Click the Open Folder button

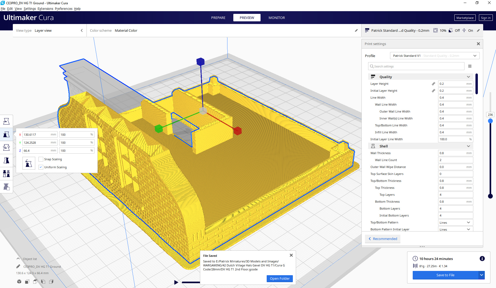280,278
